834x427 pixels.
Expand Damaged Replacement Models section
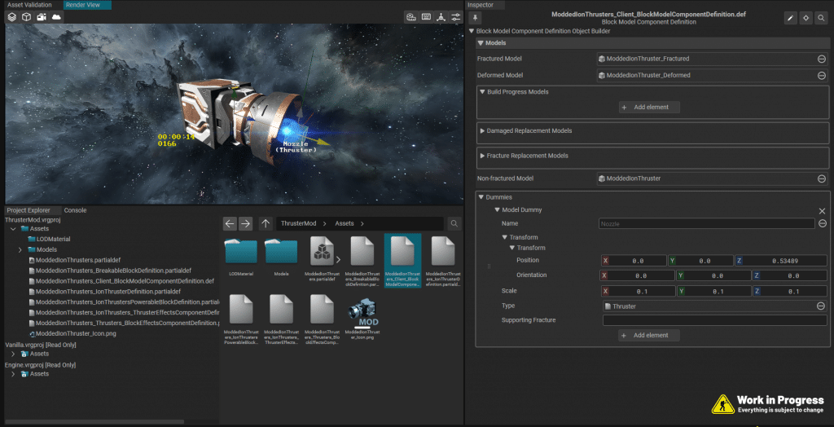482,130
